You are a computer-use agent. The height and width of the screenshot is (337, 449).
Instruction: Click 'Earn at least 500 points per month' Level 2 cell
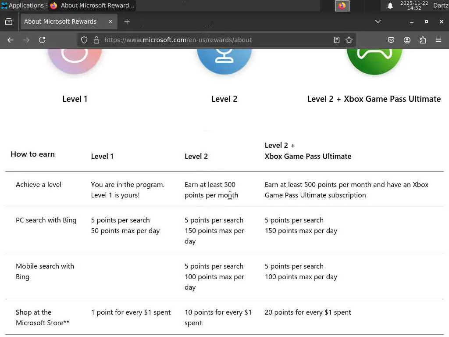tap(211, 190)
